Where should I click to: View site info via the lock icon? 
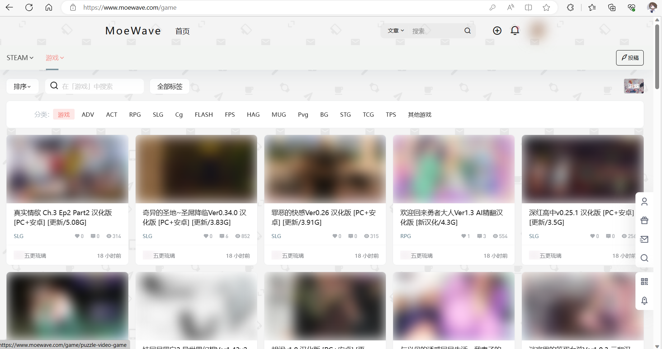tap(73, 8)
